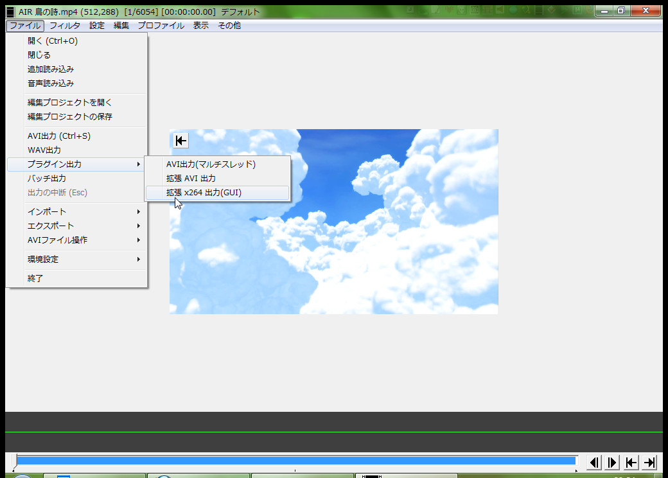
Task: Open the その他 menu
Action: click(229, 26)
